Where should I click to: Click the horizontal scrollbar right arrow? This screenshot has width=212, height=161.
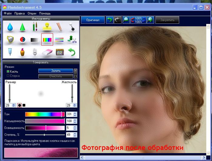(x=204, y=157)
